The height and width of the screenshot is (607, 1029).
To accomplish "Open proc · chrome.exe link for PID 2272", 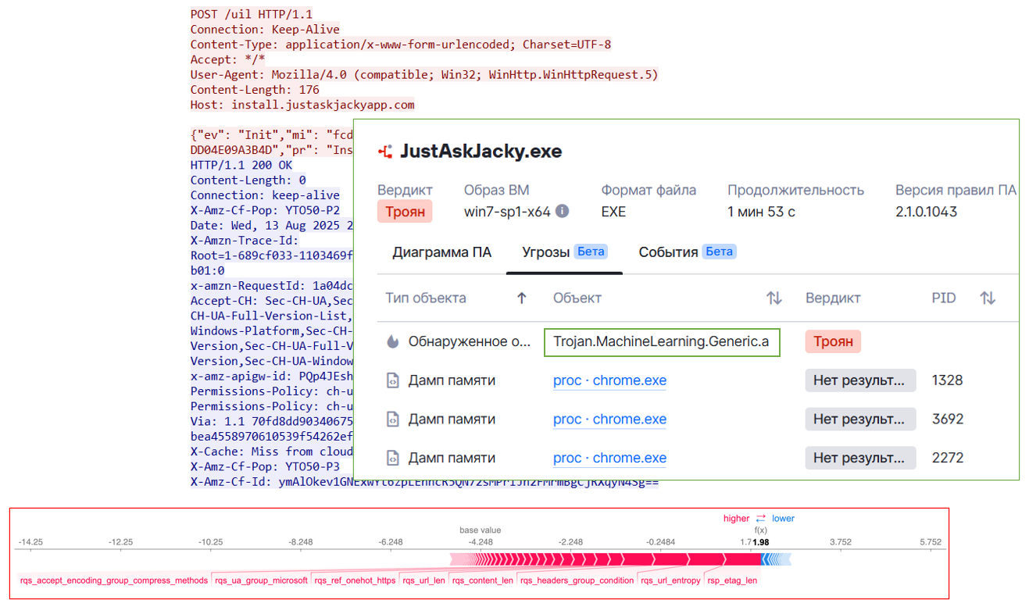I will [609, 458].
